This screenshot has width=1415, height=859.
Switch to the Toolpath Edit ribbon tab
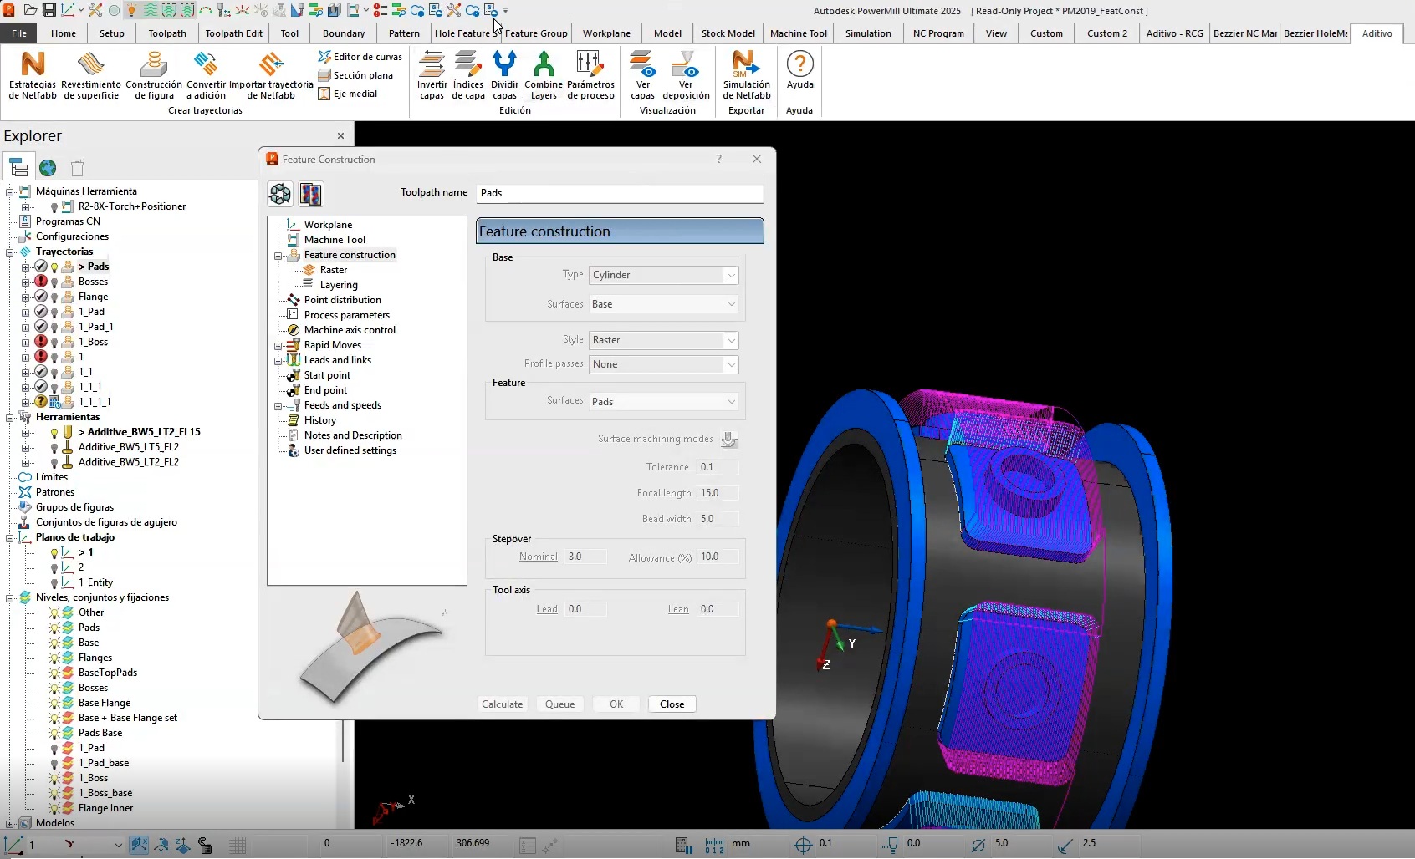tap(233, 33)
